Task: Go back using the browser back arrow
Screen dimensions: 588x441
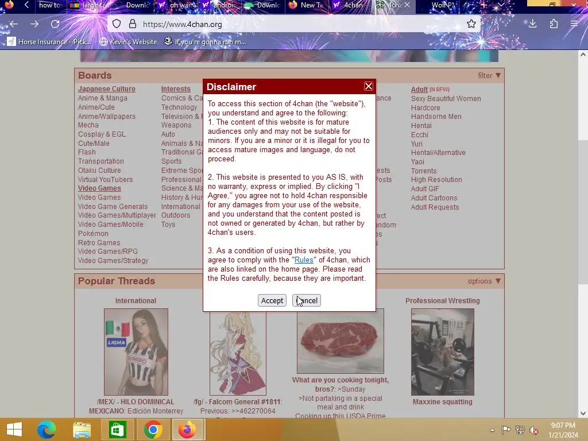Action: point(14,24)
